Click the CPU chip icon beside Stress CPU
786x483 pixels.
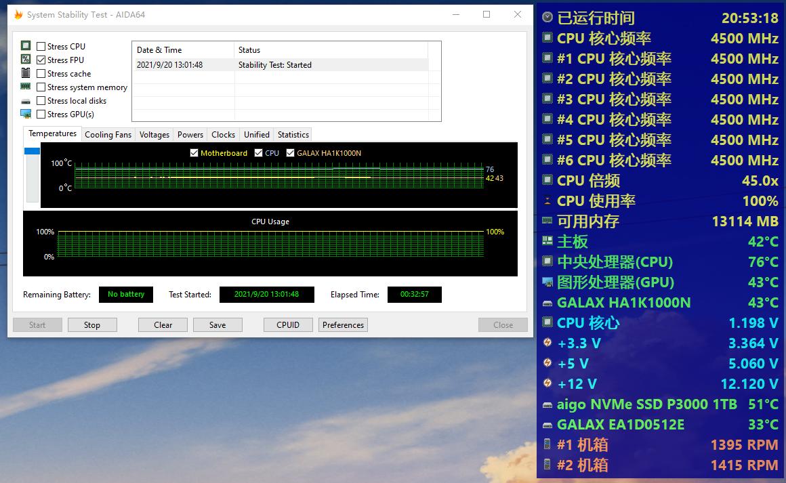tap(26, 46)
